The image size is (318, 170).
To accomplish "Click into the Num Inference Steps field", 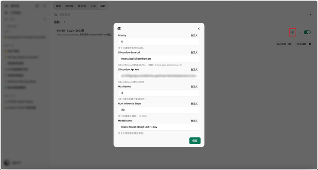I will pos(159,110).
